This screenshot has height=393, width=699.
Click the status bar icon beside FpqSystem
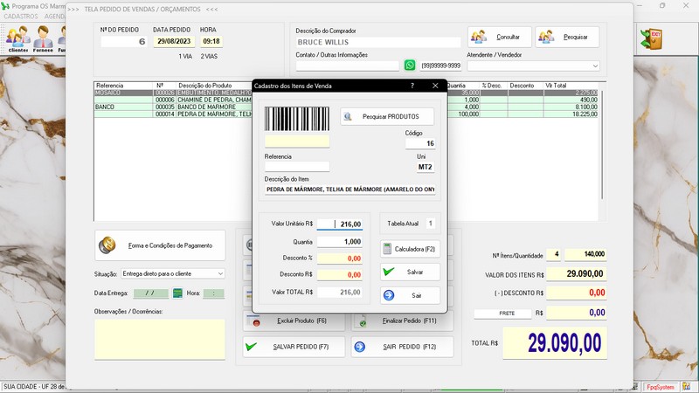[x=686, y=387]
